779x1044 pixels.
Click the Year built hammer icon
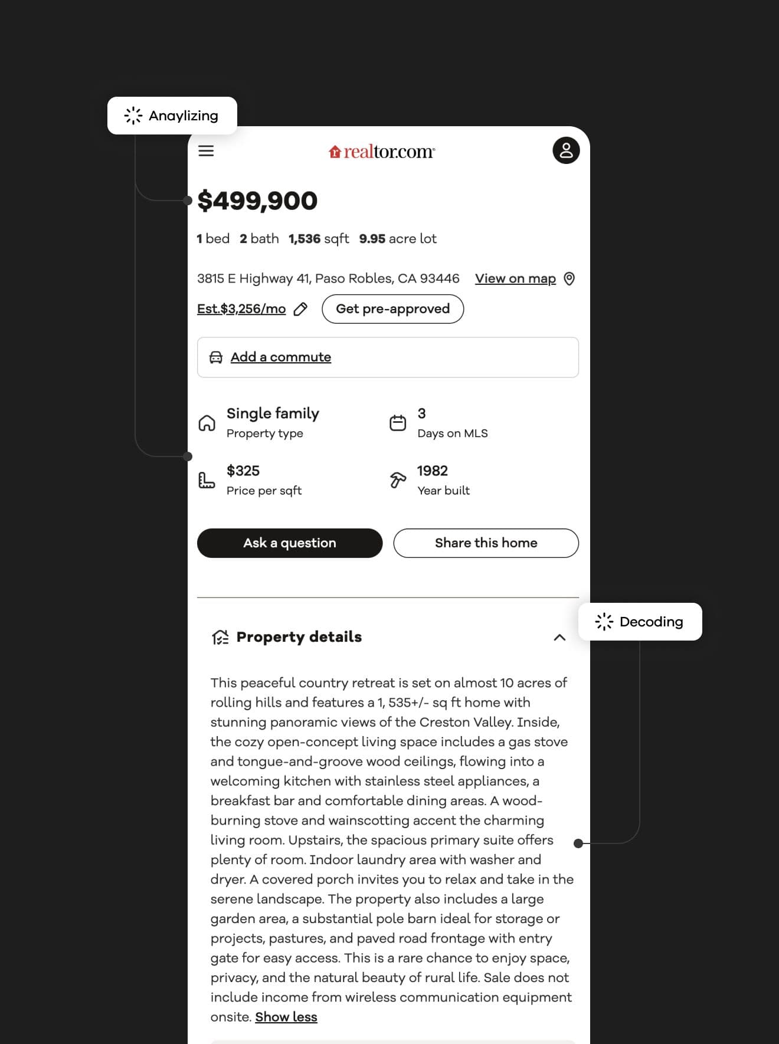point(398,480)
